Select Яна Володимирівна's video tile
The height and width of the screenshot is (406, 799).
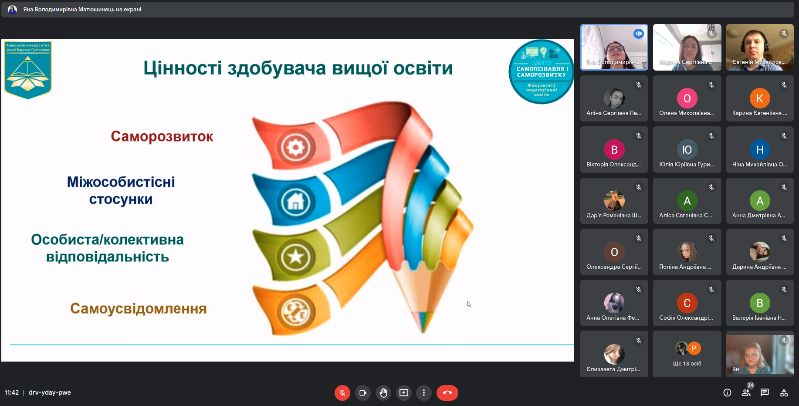tap(614, 47)
